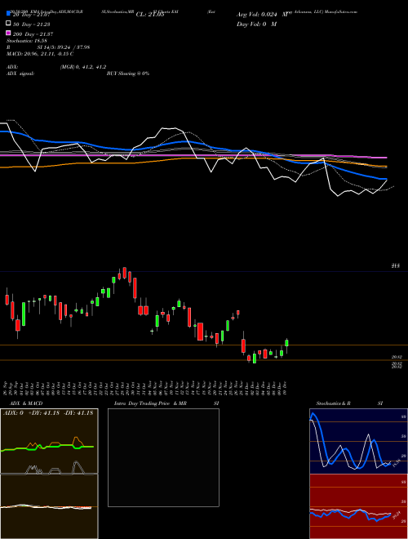Open the empty Intra Day Trading Price chart panel

click(163, 457)
